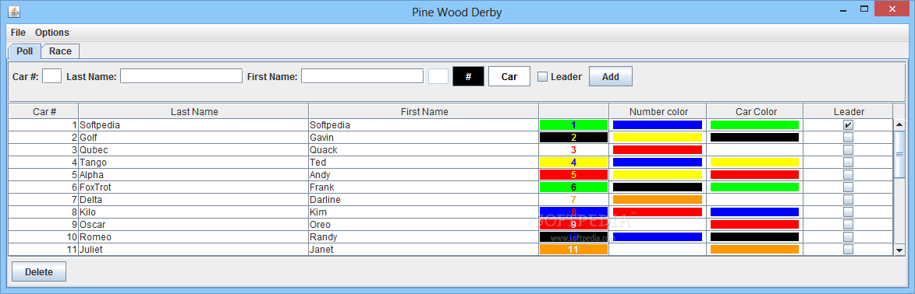Click the Add button

coord(610,76)
